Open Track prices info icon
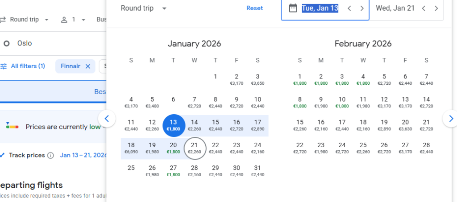 coord(50,156)
